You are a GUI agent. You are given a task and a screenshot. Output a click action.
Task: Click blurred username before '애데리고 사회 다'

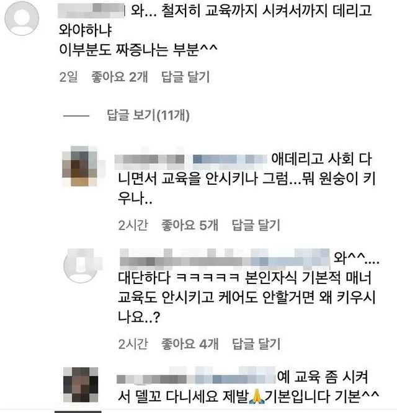click(x=190, y=159)
